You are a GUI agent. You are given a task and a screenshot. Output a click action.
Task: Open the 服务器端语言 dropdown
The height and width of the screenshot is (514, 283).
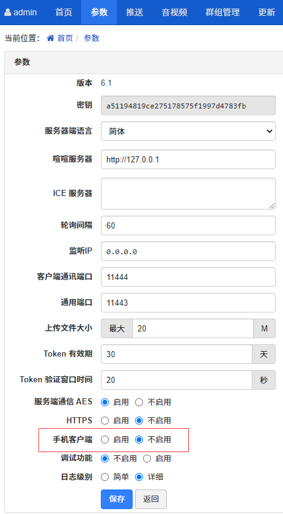tap(188, 131)
